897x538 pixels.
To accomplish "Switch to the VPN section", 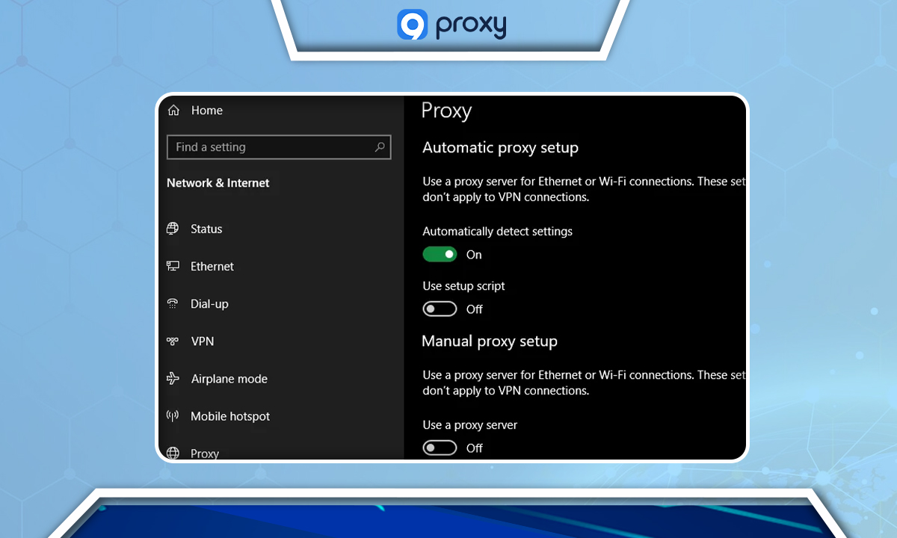I will 202,341.
